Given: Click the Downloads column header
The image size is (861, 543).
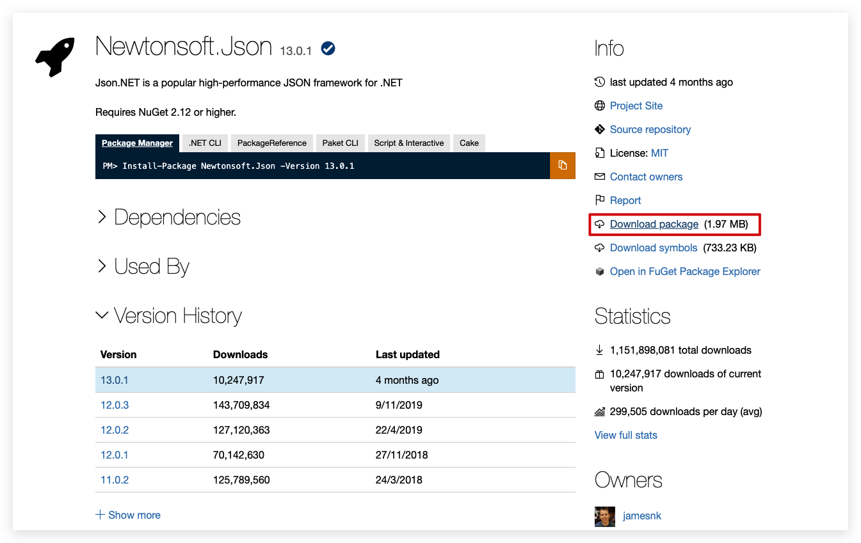Looking at the screenshot, I should (241, 354).
